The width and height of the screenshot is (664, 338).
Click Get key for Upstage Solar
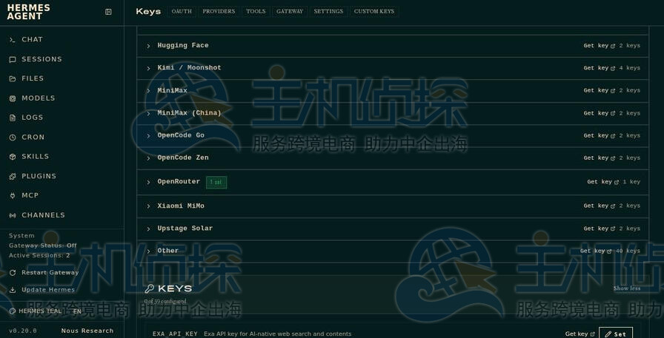(599, 229)
